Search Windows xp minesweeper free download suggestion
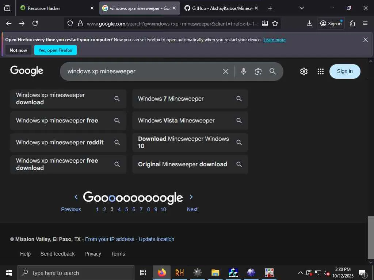This screenshot has width=374, height=280. 68,164
